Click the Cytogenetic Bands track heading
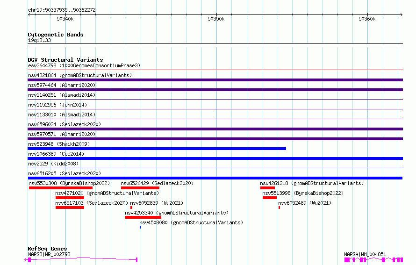 [56, 35]
